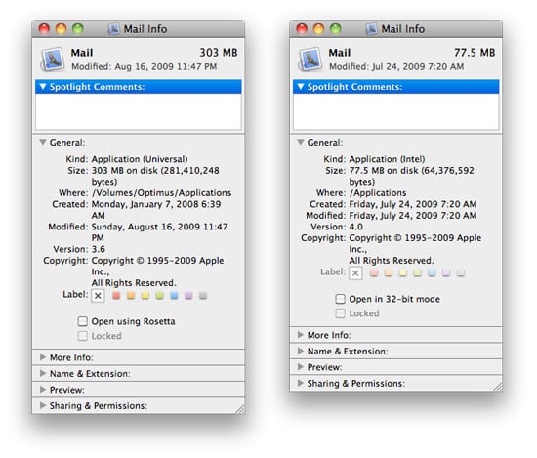Minimize the left Mail Info window
The image size is (537, 458).
[x=61, y=28]
